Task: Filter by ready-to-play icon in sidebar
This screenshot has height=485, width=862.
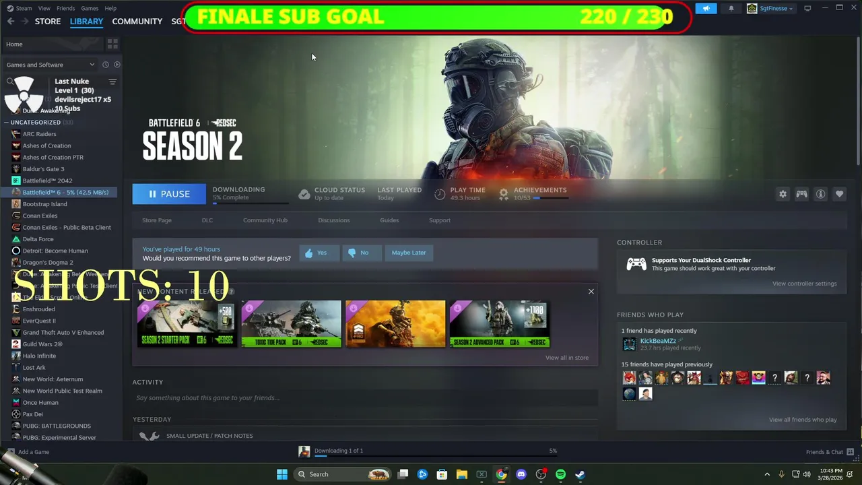Action: coord(117,65)
